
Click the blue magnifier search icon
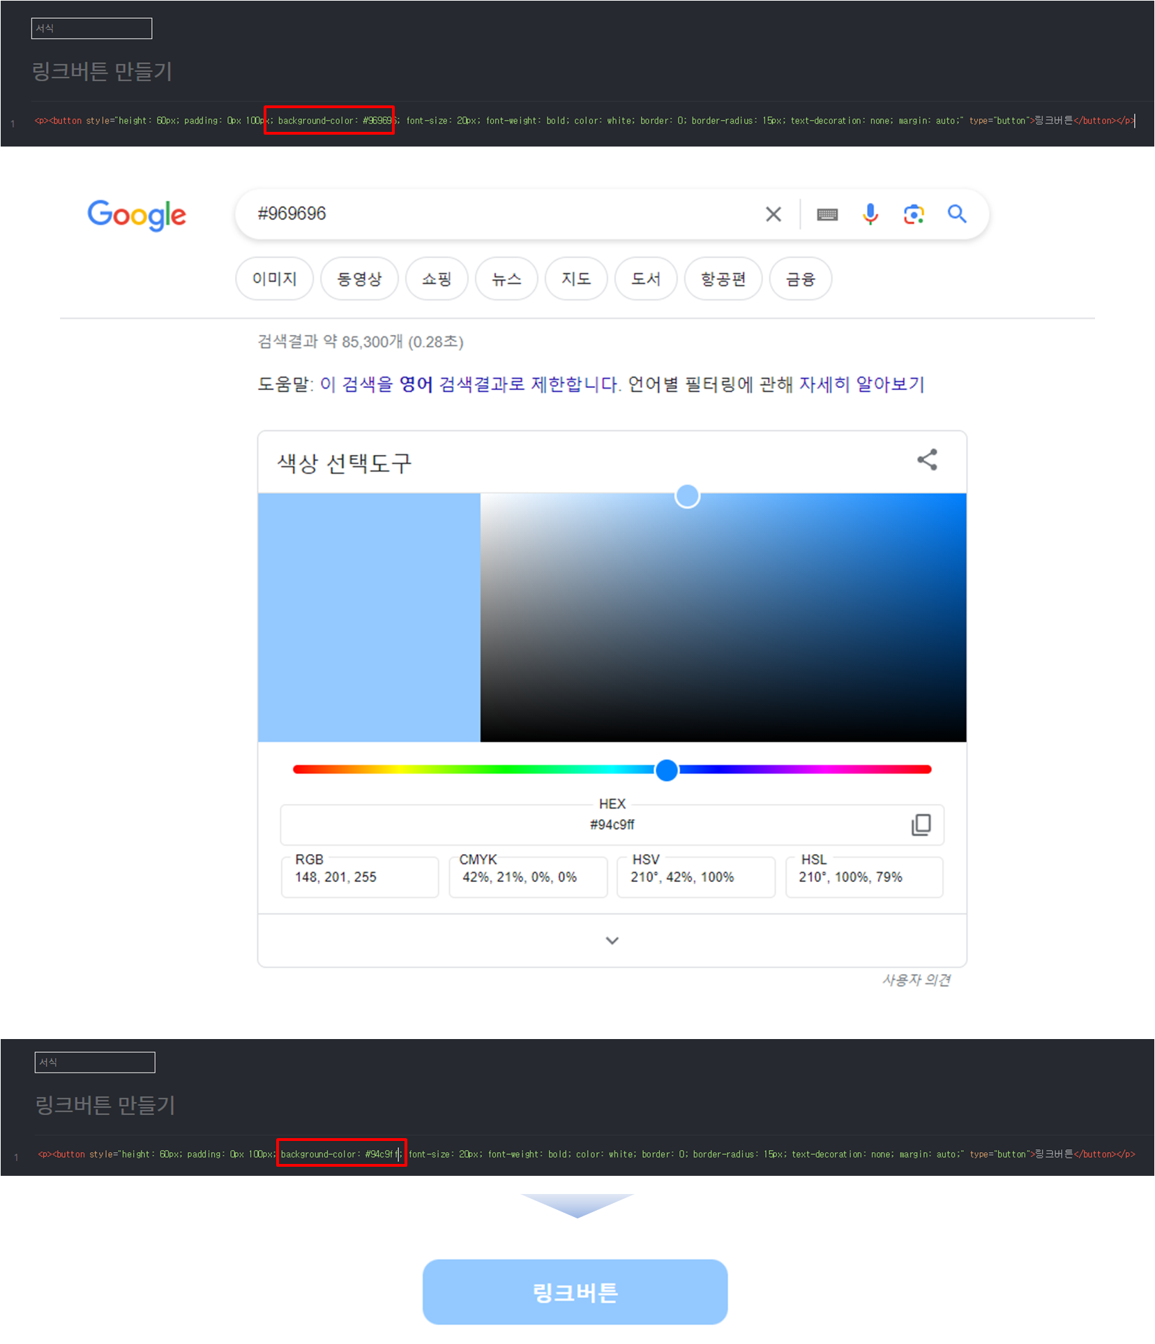pyautogui.click(x=957, y=214)
